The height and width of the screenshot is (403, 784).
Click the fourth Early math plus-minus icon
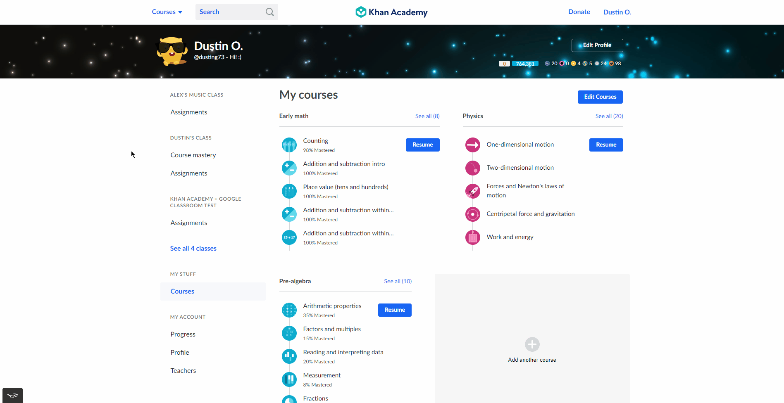pos(289,214)
